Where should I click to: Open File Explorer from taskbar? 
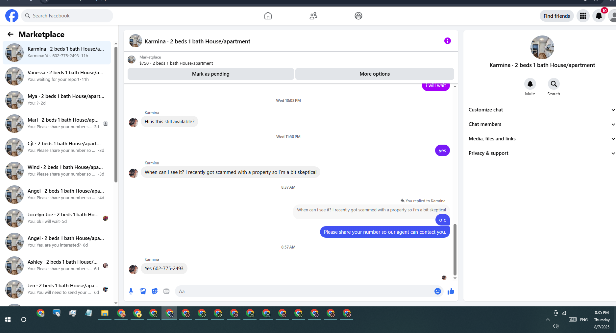(x=105, y=313)
